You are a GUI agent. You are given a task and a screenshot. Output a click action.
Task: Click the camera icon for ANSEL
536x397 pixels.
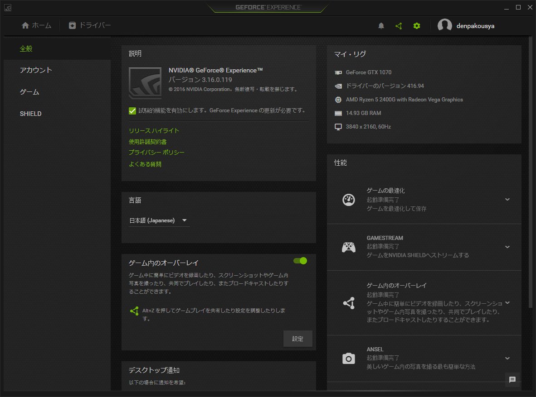click(x=349, y=359)
